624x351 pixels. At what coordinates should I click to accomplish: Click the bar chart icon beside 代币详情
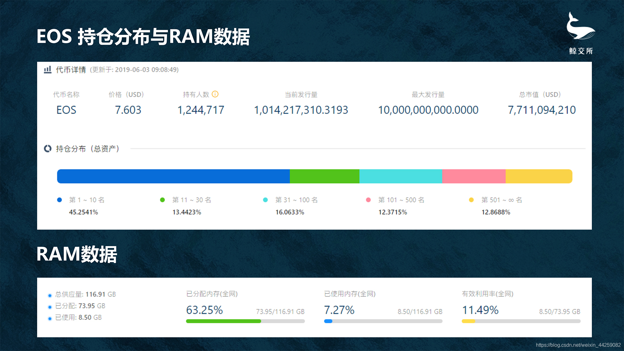[47, 70]
